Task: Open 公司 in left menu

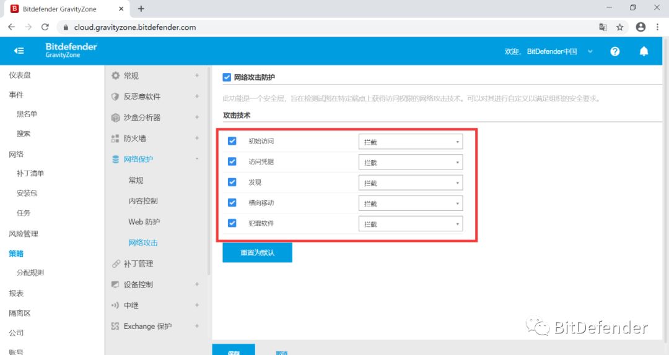Action: pyautogui.click(x=16, y=333)
